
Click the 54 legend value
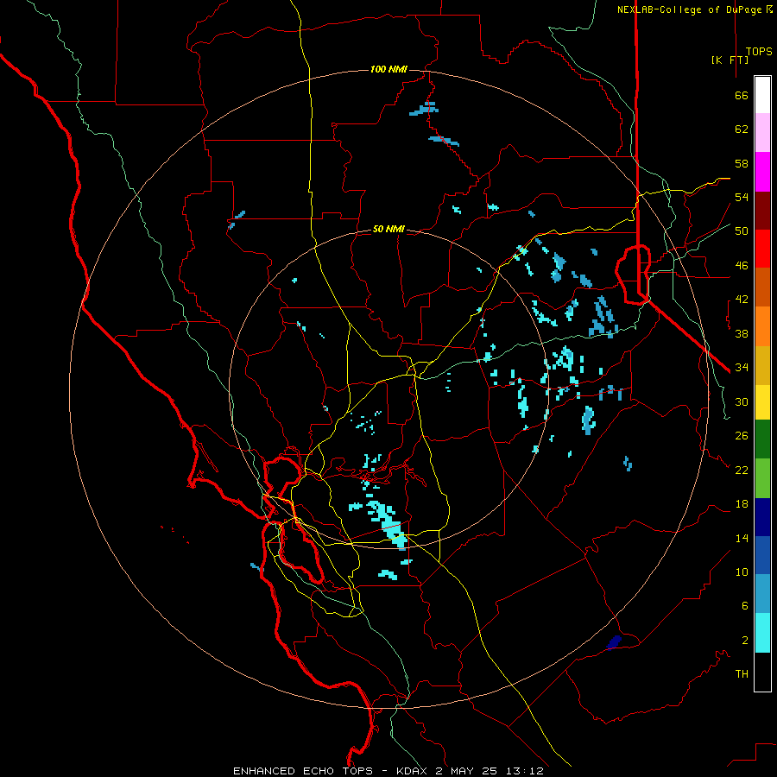point(742,197)
